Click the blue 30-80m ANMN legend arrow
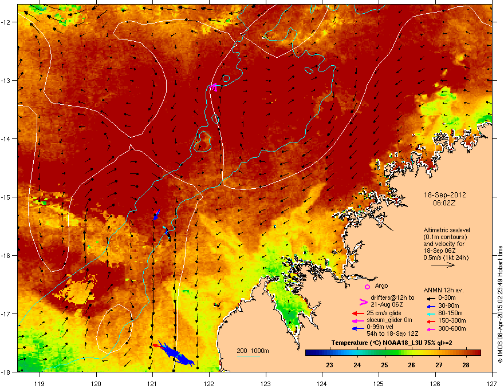This screenshot has height=389, width=504. [x=431, y=306]
